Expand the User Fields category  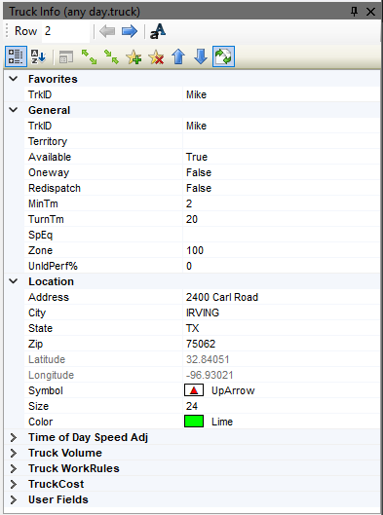coord(14,499)
